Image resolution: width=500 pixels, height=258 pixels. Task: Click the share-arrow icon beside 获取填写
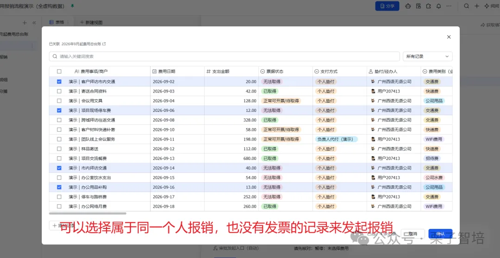pyautogui.click(x=482, y=25)
